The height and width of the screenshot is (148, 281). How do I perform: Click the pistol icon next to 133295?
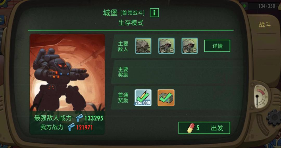(79, 118)
